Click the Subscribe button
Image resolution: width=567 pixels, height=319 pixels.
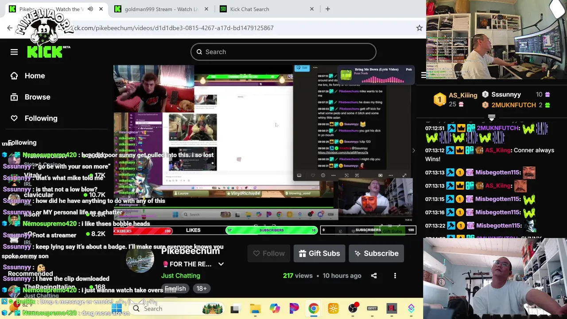click(377, 253)
